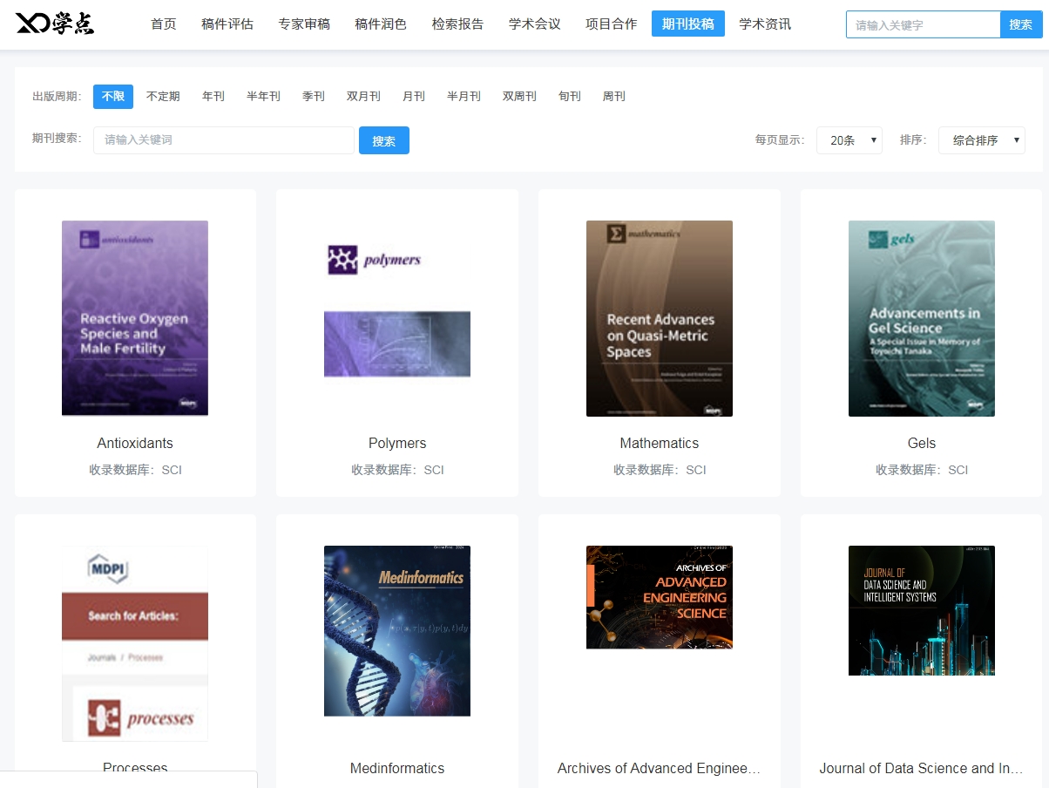Image resolution: width=1049 pixels, height=788 pixels.
Task: Open the 专家审稿 menu item
Action: coord(304,24)
